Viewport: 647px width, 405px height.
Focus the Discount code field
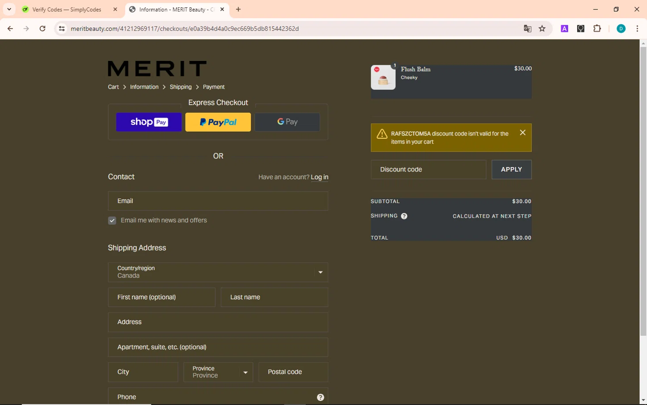[428, 170]
